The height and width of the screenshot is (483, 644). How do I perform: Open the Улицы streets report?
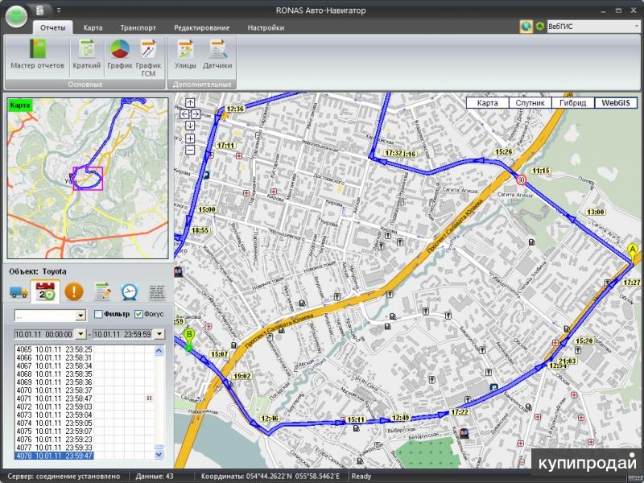186,54
